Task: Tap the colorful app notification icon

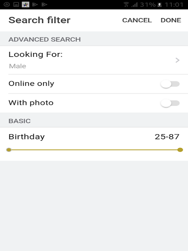Action: pyautogui.click(x=25, y=4)
